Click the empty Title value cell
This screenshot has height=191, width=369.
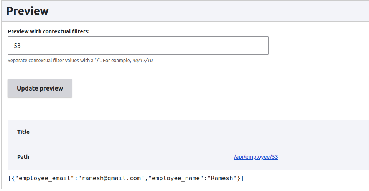[x=297, y=132]
